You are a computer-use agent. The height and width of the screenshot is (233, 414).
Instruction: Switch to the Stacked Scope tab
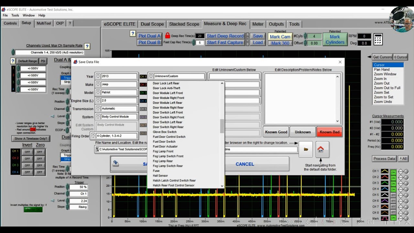(184, 24)
